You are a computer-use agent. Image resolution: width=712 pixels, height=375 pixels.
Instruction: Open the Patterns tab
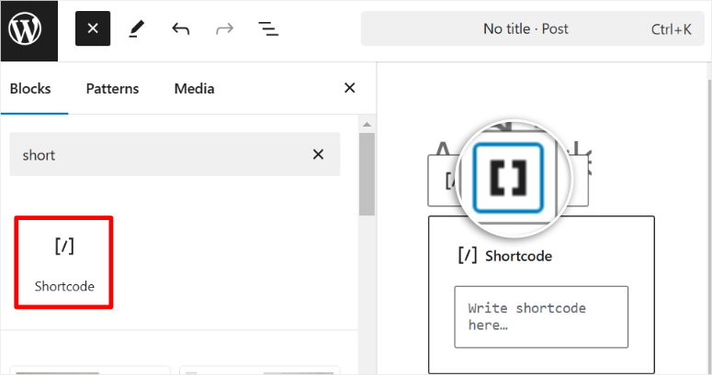pyautogui.click(x=112, y=89)
